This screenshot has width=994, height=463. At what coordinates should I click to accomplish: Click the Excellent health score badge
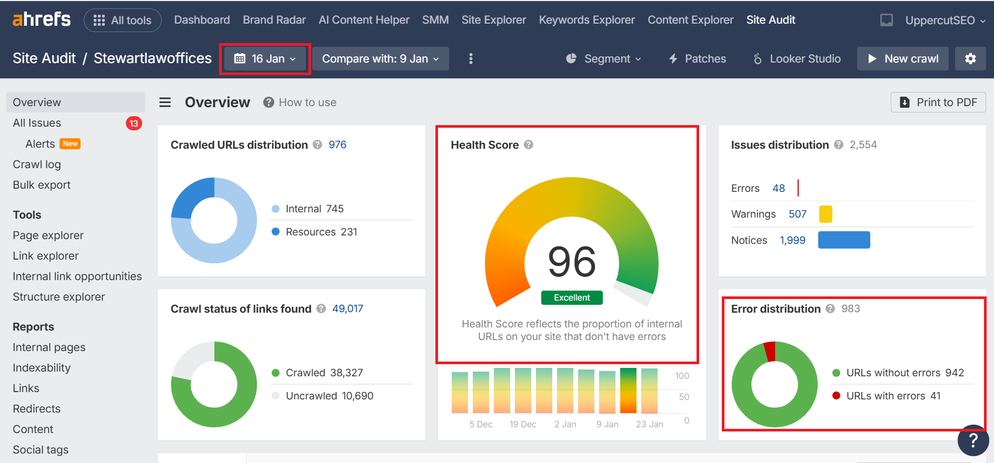[x=572, y=297]
